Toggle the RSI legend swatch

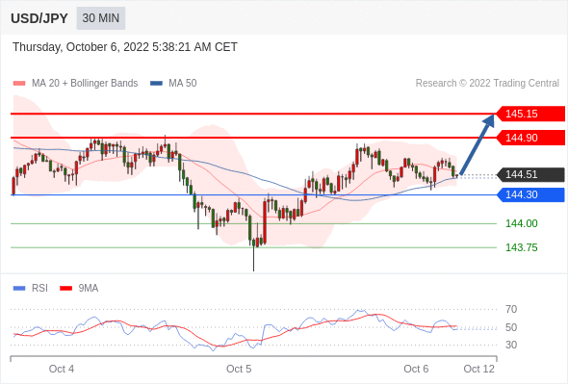pyautogui.click(x=19, y=289)
